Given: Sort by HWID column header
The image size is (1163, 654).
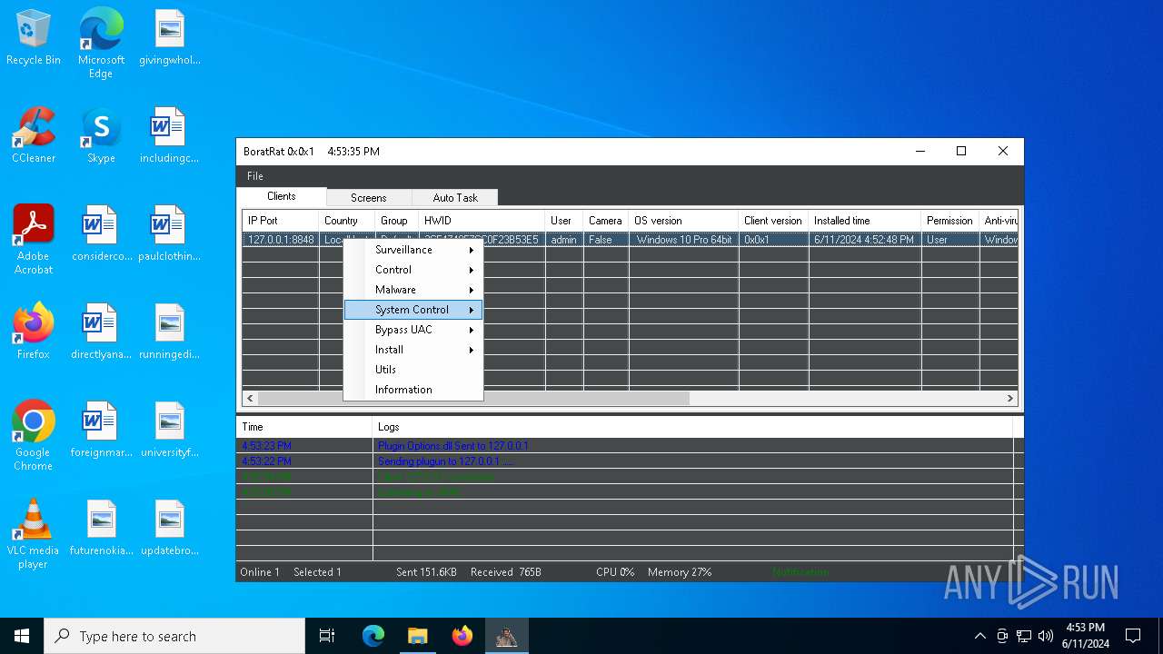Looking at the screenshot, I should [x=482, y=221].
